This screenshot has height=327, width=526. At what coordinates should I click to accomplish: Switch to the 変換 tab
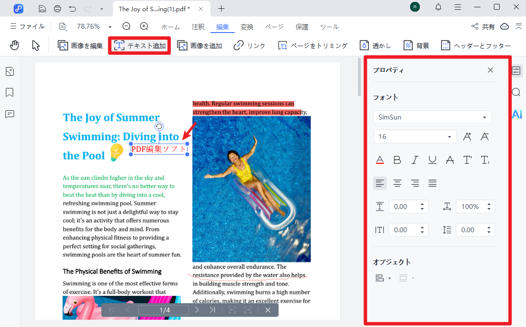[247, 27]
